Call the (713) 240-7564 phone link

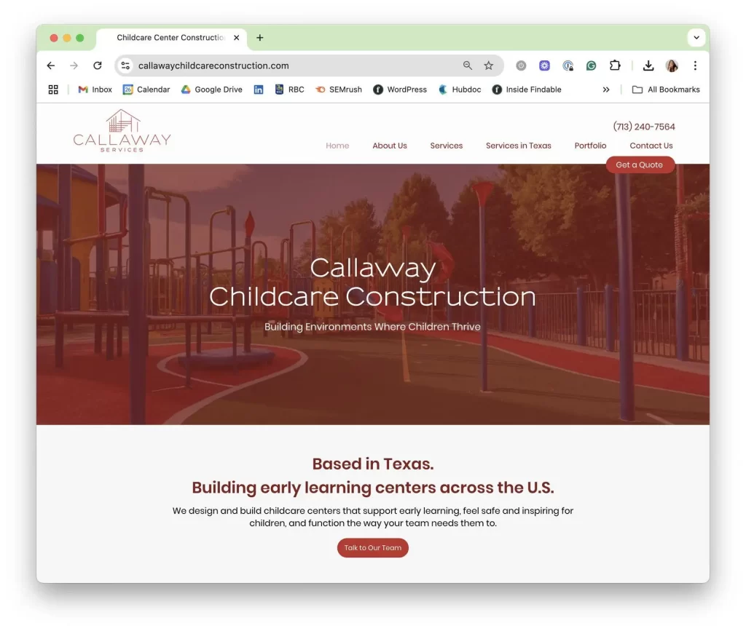[644, 127]
